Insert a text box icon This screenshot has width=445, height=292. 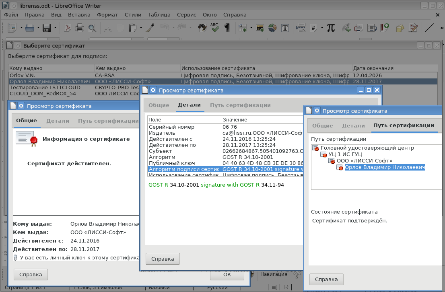tap(285, 28)
